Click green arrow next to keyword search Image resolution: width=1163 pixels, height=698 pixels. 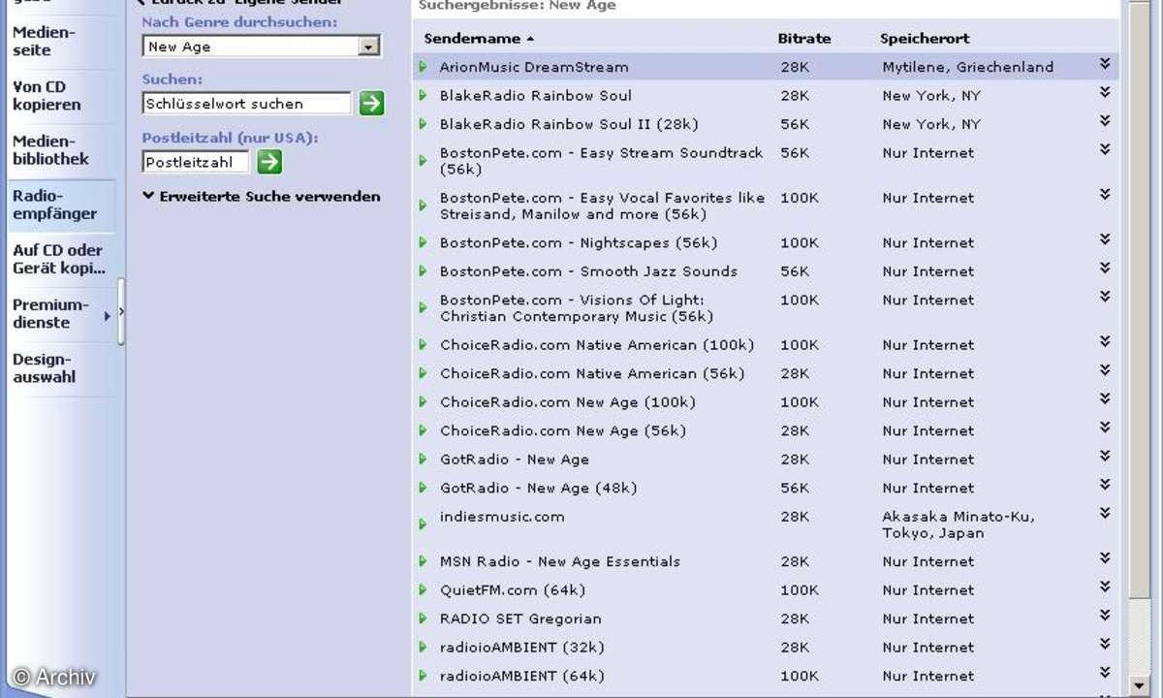point(371,103)
